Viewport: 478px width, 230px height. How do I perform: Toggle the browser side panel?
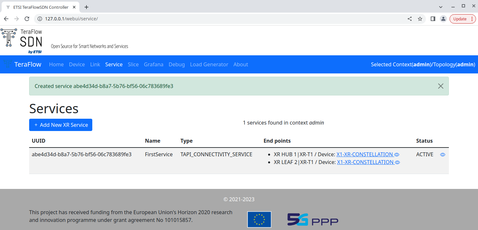433,19
